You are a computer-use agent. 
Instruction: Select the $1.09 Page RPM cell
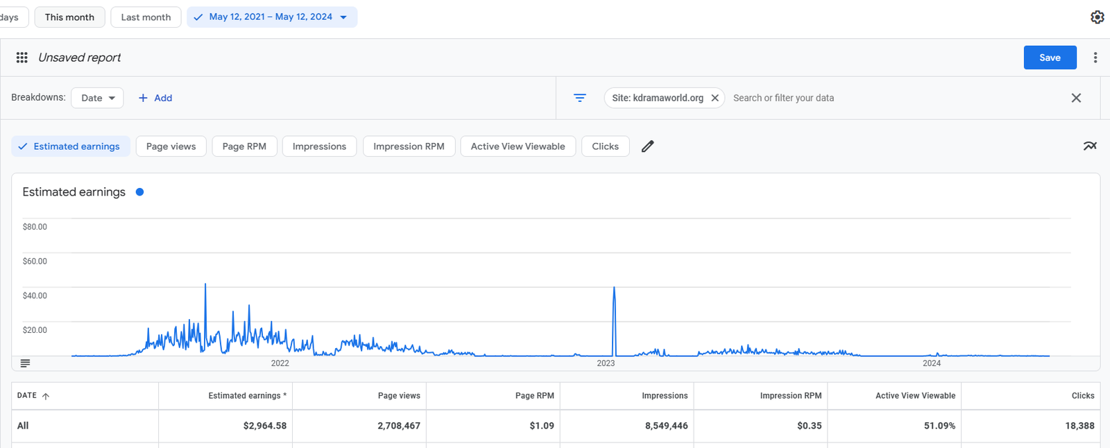point(542,426)
